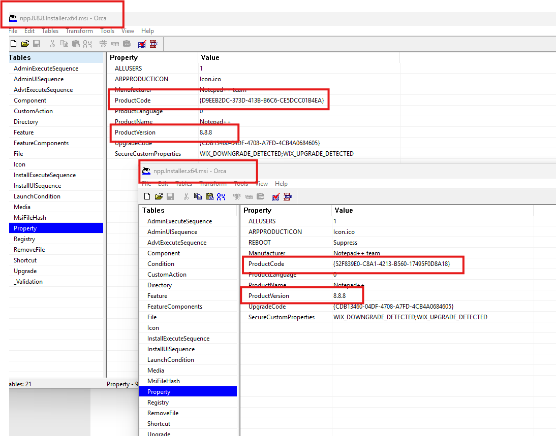Click Validate checkmark icon in front npp.Installer toolbar
This screenshot has width=556, height=436.
[x=276, y=196]
